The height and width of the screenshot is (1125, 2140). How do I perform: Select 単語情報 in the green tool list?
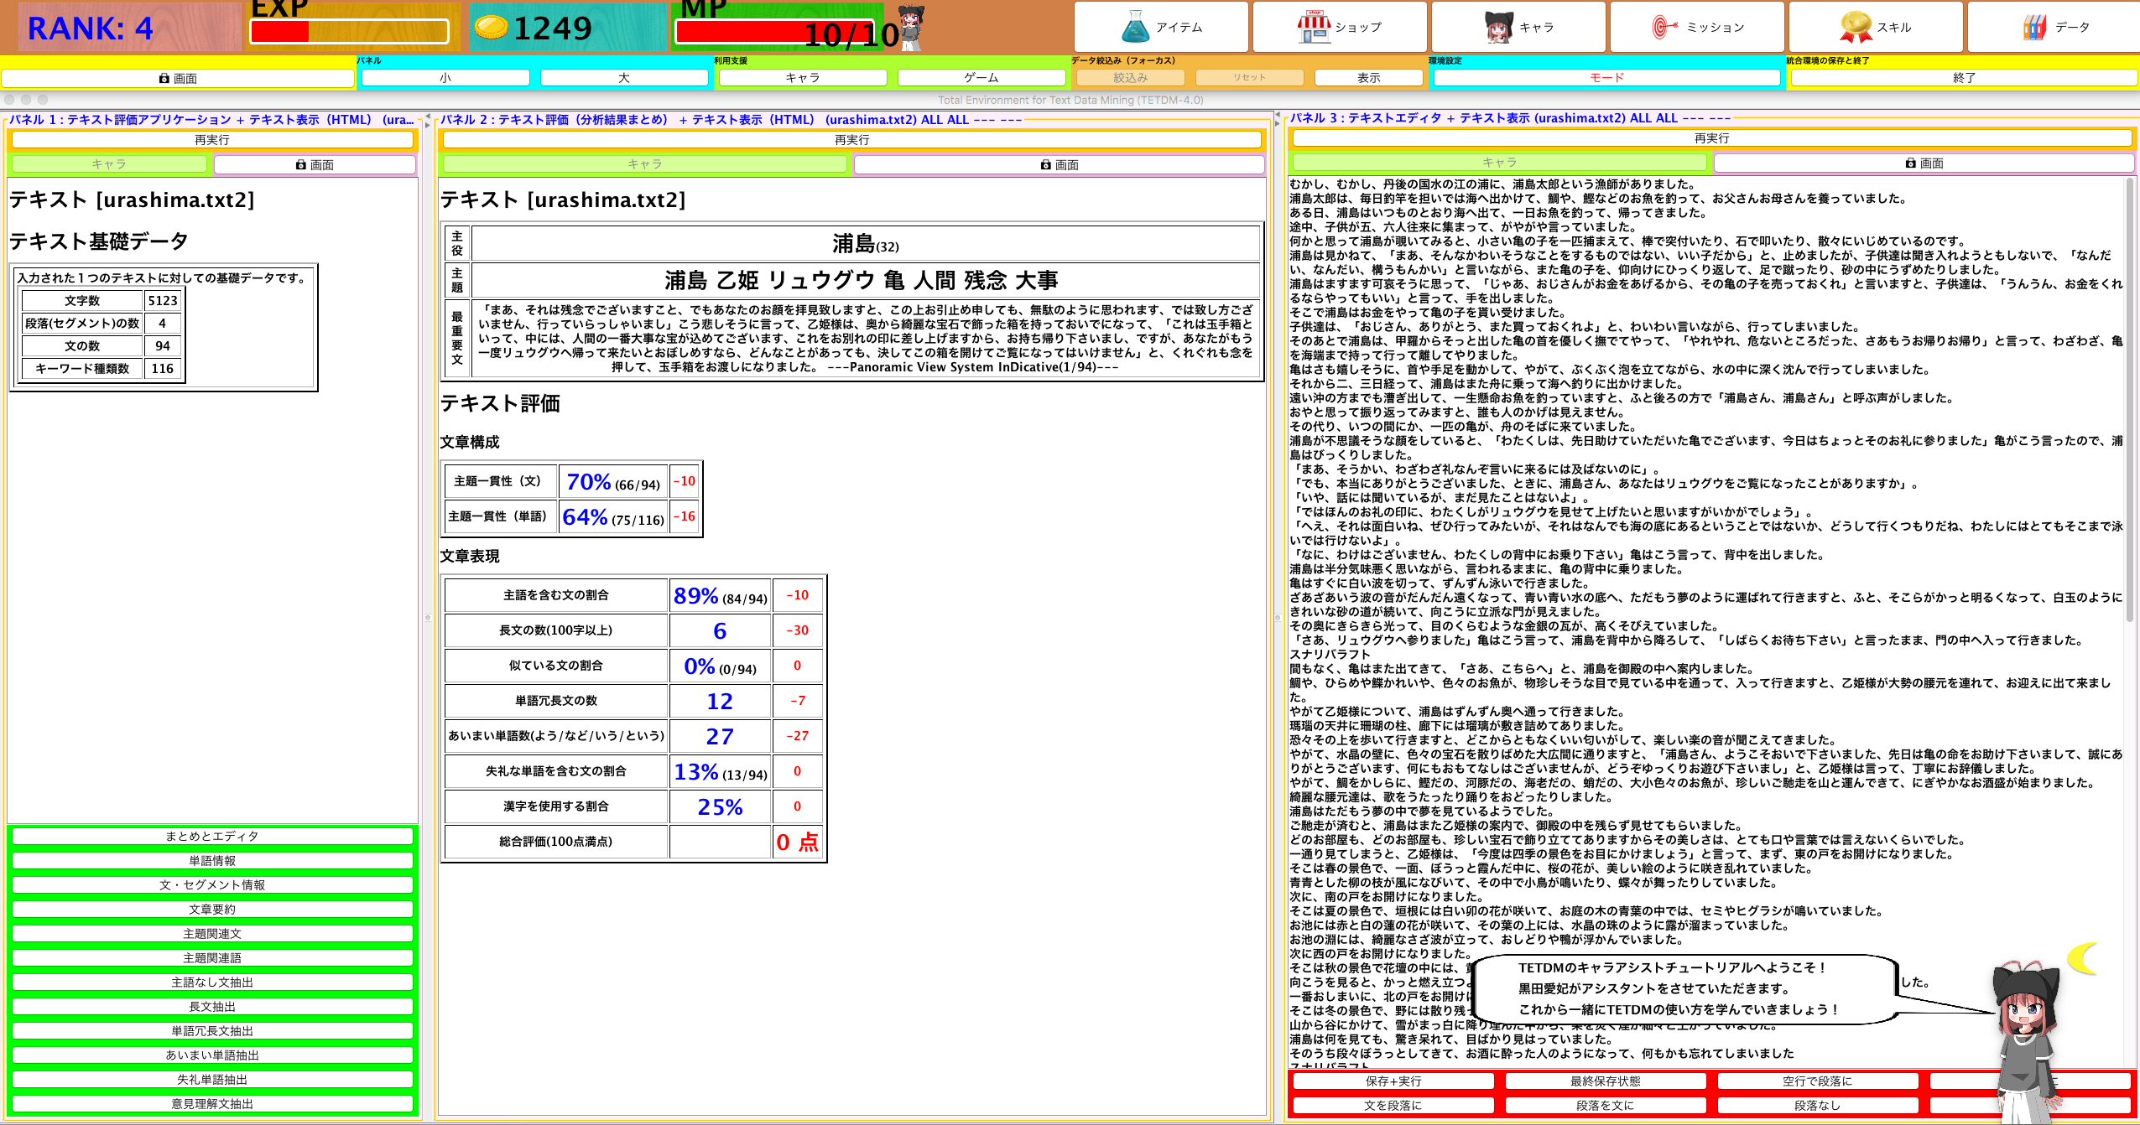point(212,860)
